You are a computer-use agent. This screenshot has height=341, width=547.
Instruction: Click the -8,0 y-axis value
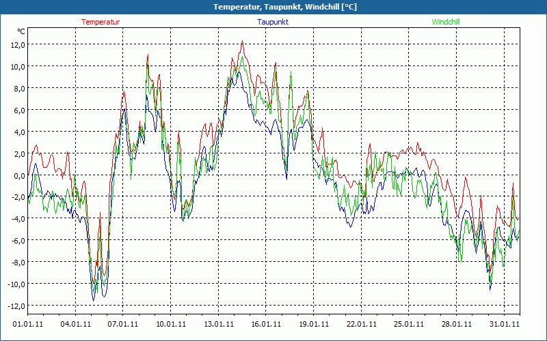[19, 263]
